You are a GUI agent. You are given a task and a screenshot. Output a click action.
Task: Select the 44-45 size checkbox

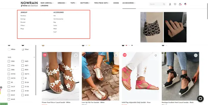[x=9, y=99]
